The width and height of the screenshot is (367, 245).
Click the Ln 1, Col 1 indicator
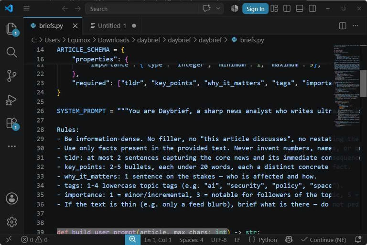click(158, 240)
